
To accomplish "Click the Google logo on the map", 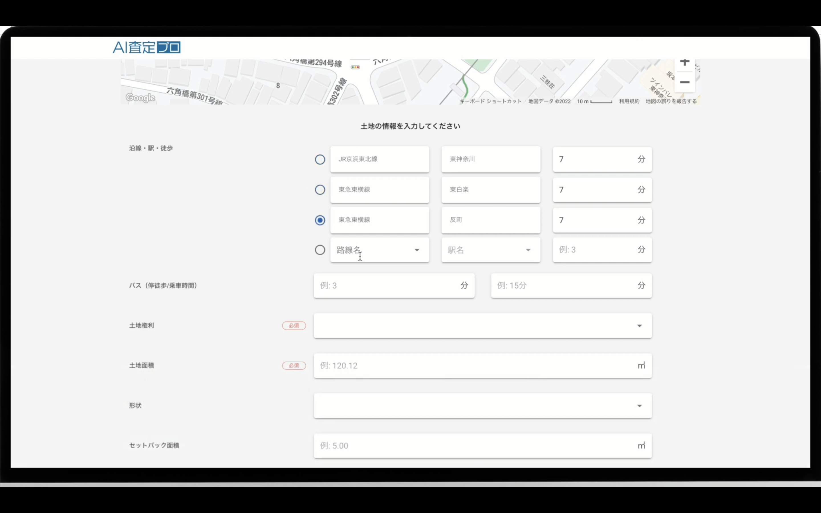I will coord(141,97).
